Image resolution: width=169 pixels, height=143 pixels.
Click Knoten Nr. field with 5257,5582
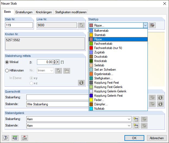45,44
